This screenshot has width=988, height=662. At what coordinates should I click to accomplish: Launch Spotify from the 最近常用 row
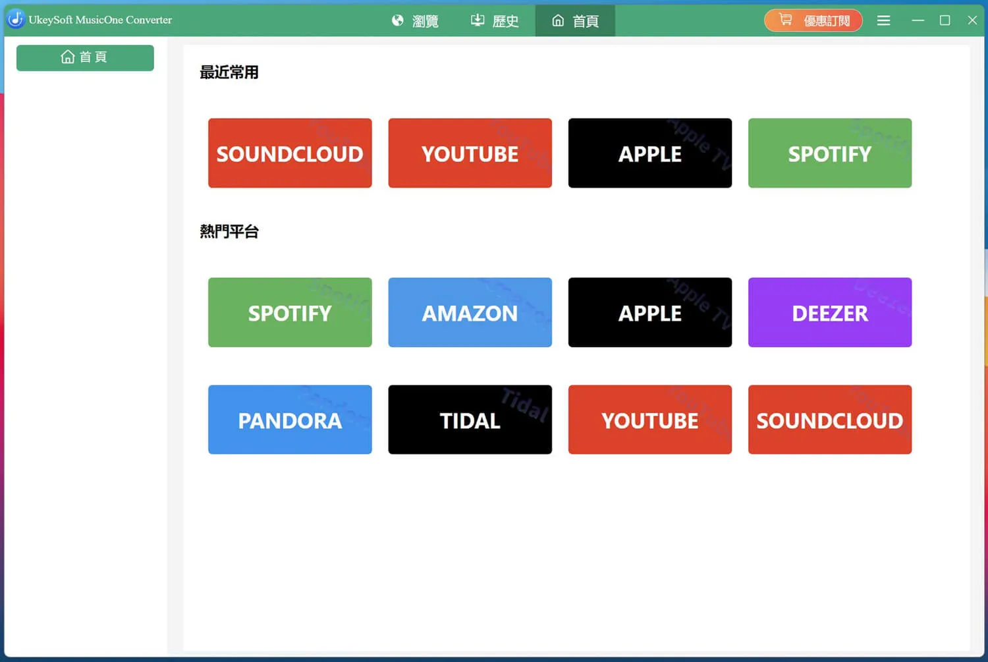click(x=830, y=153)
